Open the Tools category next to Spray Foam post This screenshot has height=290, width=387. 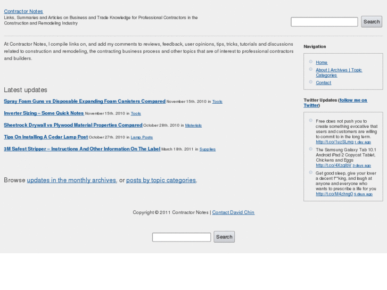coord(217,102)
